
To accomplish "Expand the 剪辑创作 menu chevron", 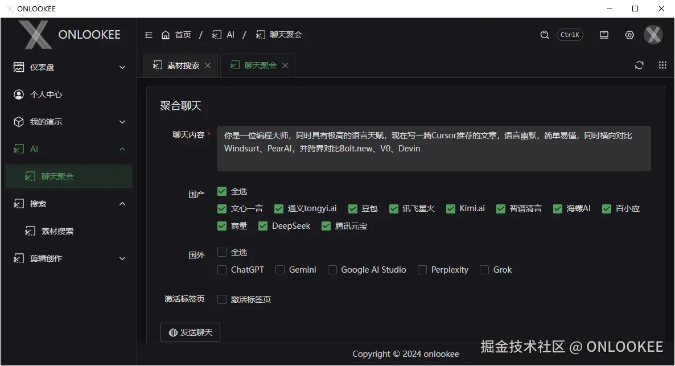I will pyautogui.click(x=122, y=258).
